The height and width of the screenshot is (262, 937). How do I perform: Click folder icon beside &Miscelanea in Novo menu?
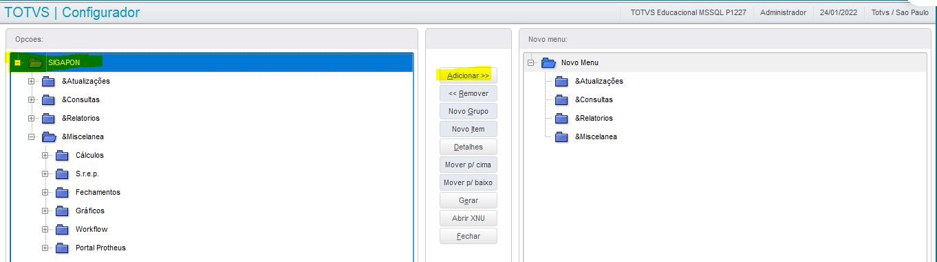pos(561,137)
